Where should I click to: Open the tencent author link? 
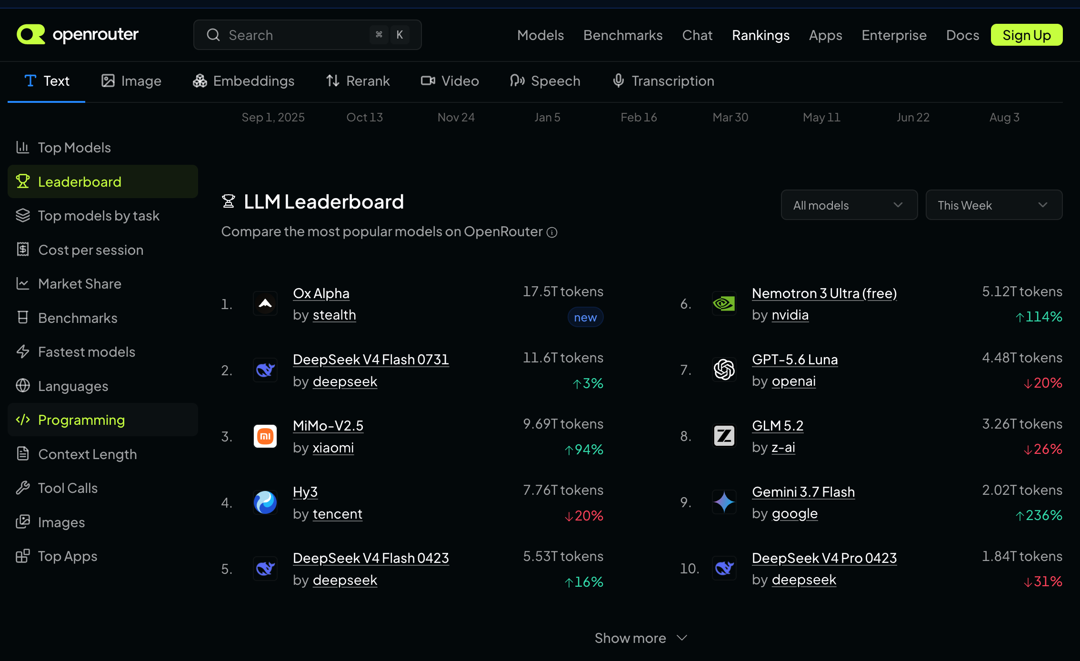[x=338, y=514]
